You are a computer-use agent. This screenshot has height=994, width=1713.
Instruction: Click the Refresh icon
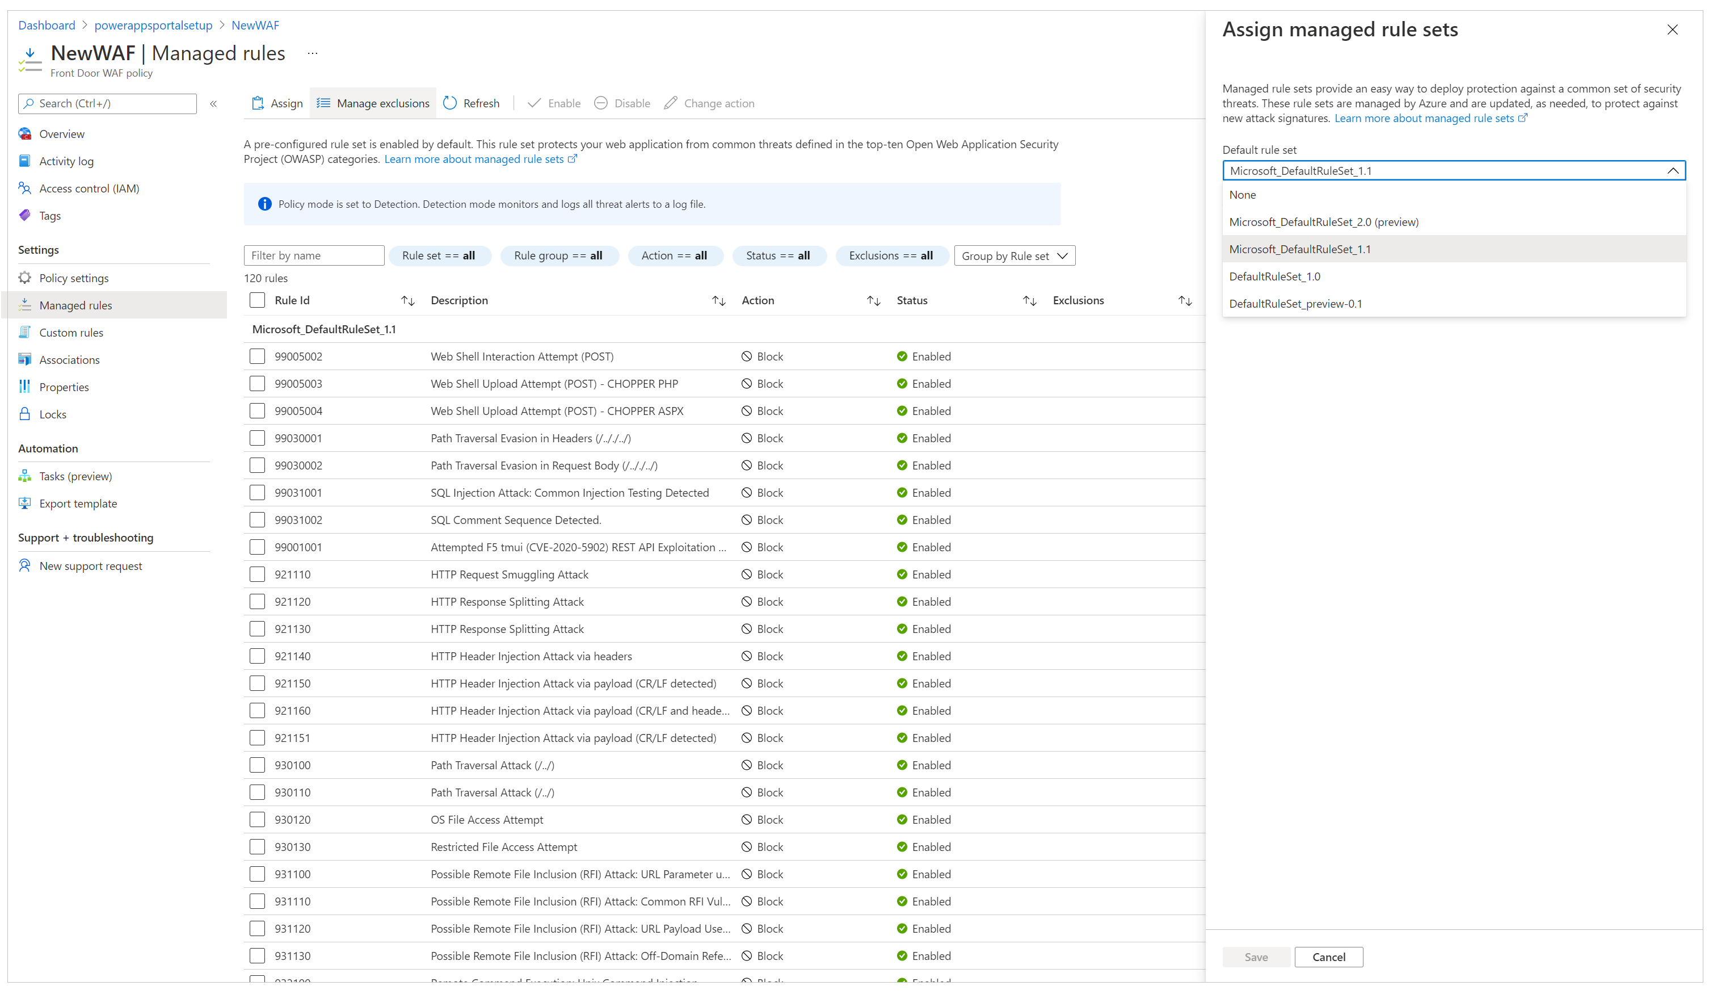tap(452, 103)
